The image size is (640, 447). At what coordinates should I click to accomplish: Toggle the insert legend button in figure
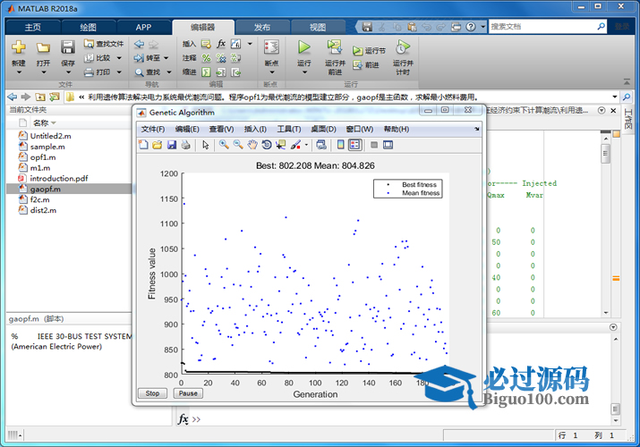354,145
